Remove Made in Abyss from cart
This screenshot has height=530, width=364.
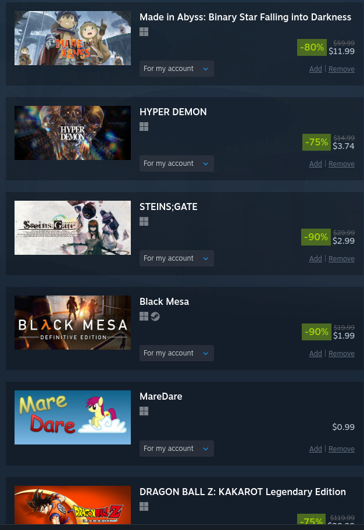click(341, 69)
